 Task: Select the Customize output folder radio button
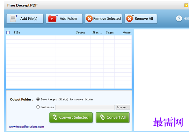click(38, 107)
